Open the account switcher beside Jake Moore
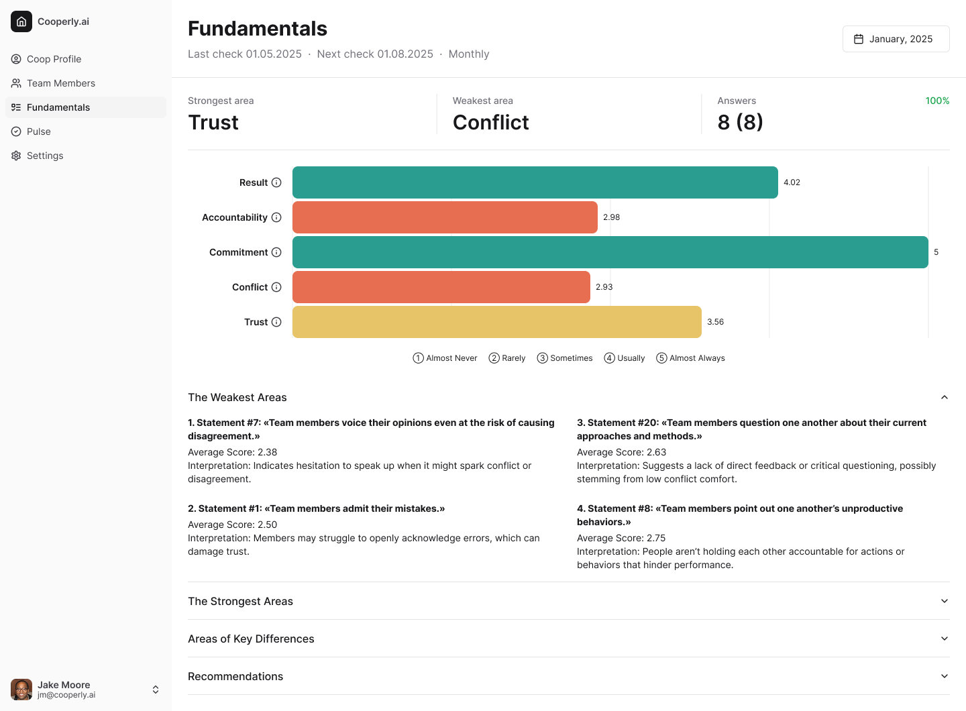The height and width of the screenshot is (711, 966). 155,689
